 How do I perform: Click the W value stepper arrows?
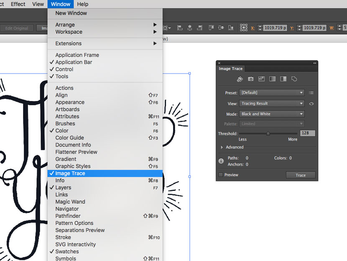click(339, 28)
